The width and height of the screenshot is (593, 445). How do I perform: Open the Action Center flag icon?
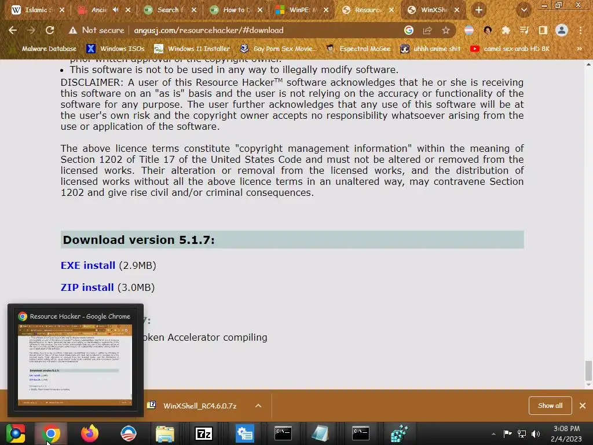tap(507, 433)
